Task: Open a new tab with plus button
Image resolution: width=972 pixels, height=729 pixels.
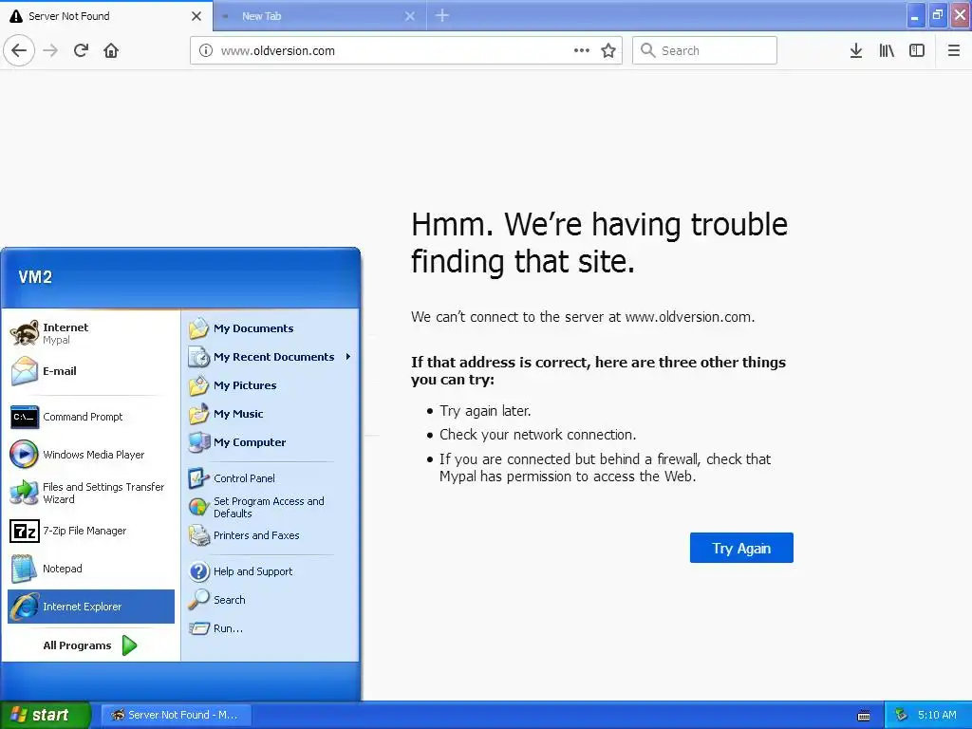Action: click(442, 15)
